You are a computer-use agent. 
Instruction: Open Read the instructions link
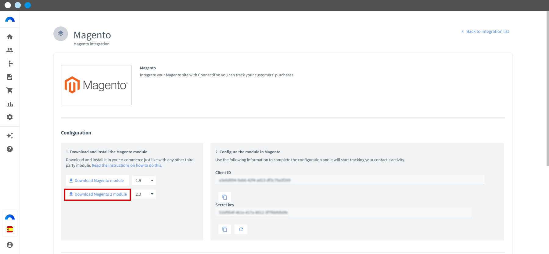click(127, 165)
